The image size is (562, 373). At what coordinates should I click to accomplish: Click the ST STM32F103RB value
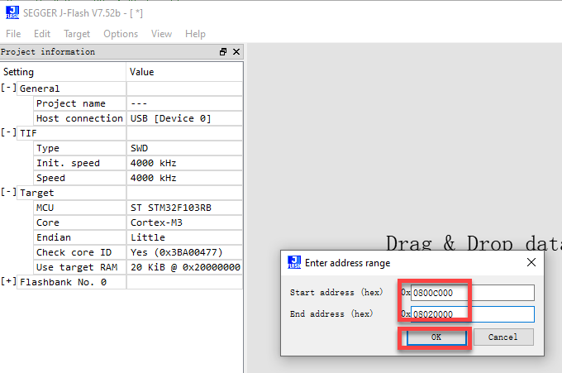pos(170,208)
